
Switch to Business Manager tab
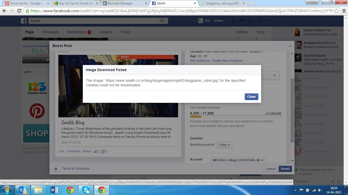click(125, 3)
